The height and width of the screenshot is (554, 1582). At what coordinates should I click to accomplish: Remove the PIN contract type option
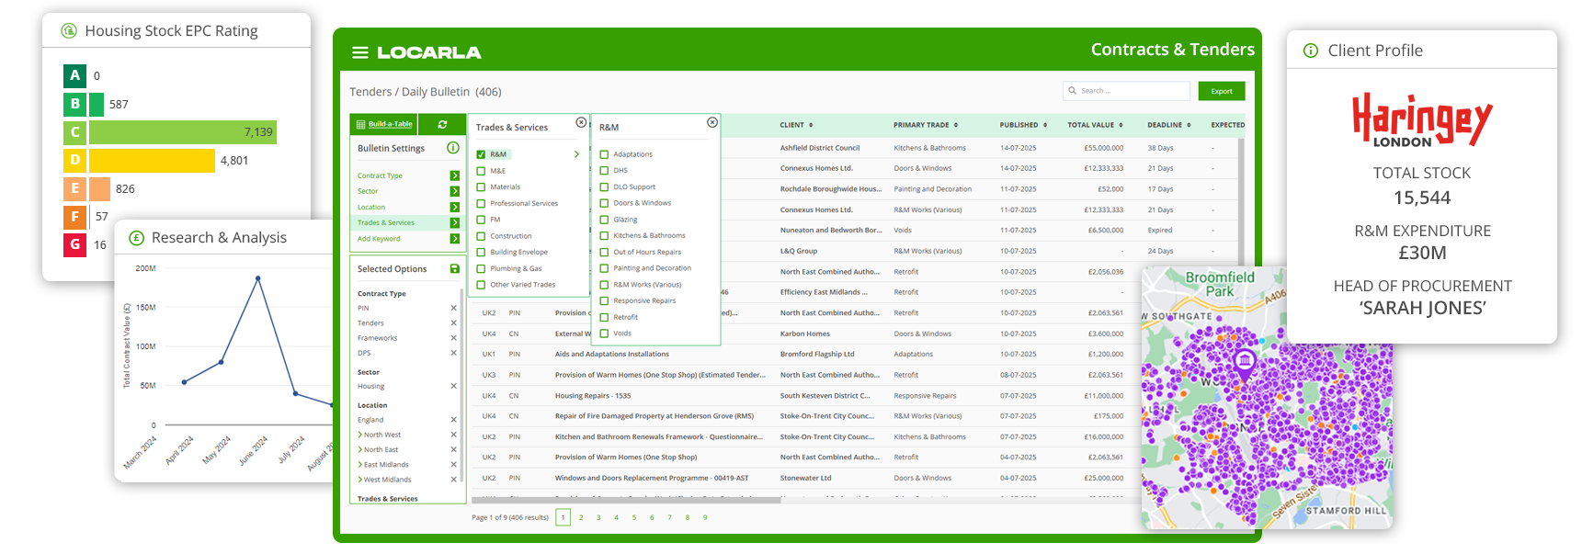[x=453, y=308]
